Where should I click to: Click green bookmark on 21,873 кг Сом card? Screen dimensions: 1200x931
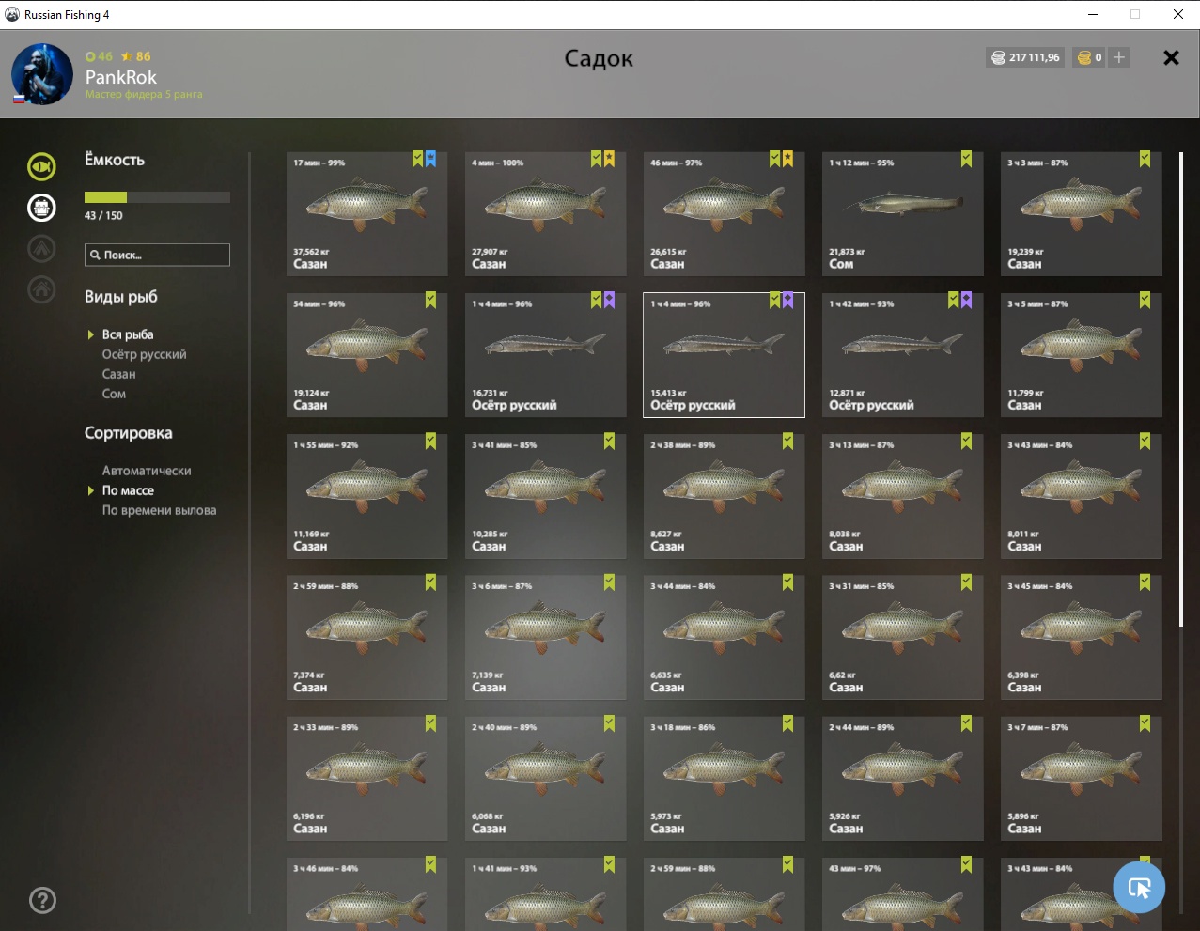tap(966, 160)
